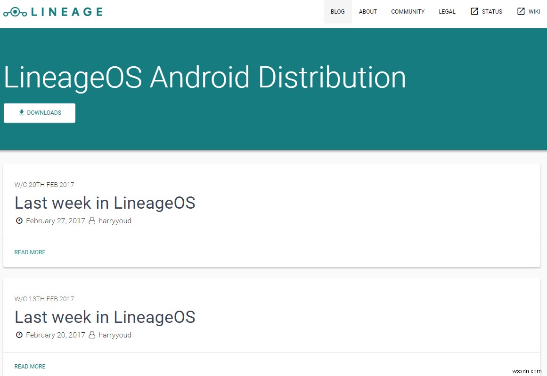The height and width of the screenshot is (376, 547).
Task: Click the clock icon beside February 20, 2017
Action: pyautogui.click(x=19, y=335)
